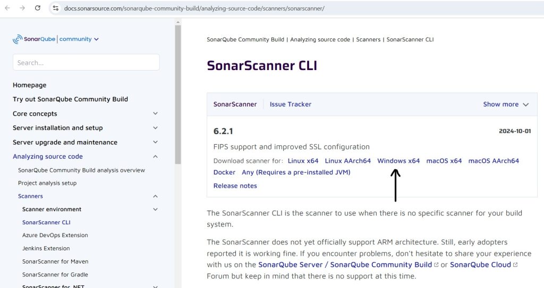Click Scanners breadcrumb
Screen dimensions: 544x288
pyautogui.click(x=368, y=39)
